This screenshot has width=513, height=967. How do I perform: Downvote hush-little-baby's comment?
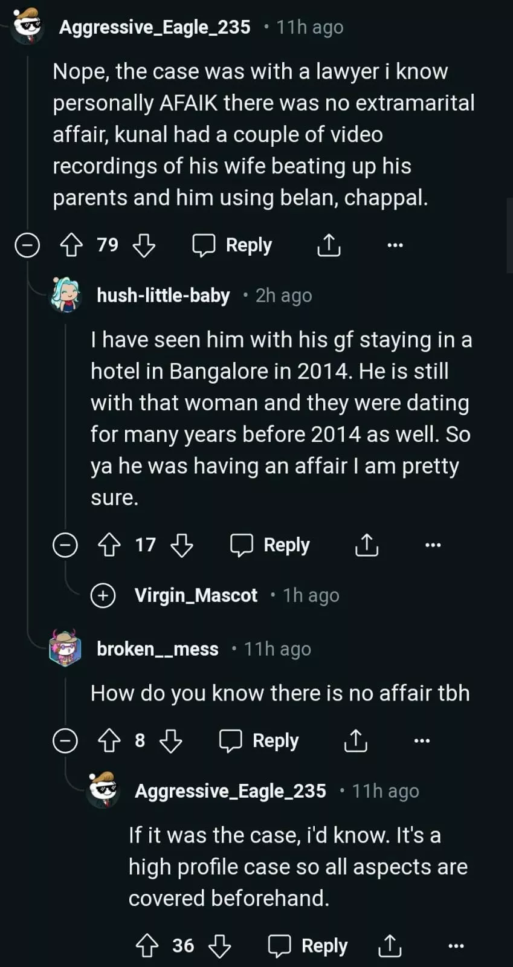(x=182, y=545)
